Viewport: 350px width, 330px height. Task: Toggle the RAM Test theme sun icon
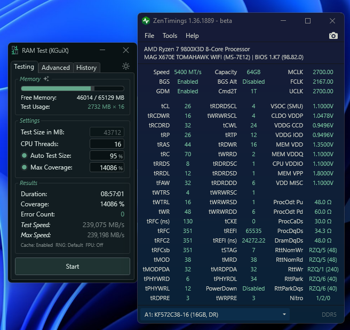point(126,66)
